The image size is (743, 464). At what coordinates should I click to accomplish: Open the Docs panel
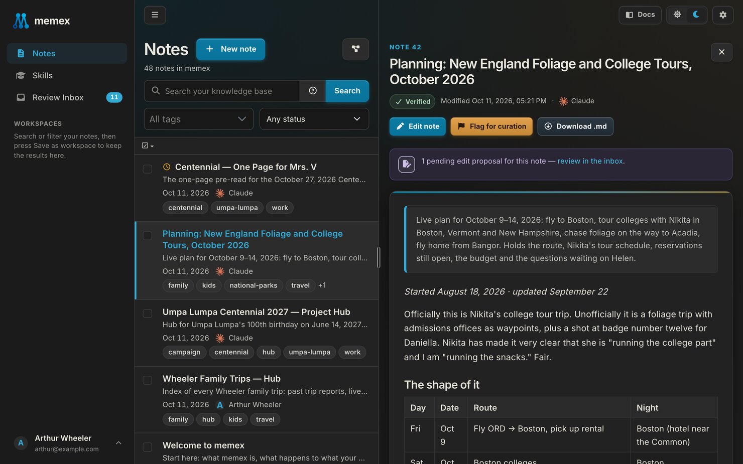coord(640,15)
